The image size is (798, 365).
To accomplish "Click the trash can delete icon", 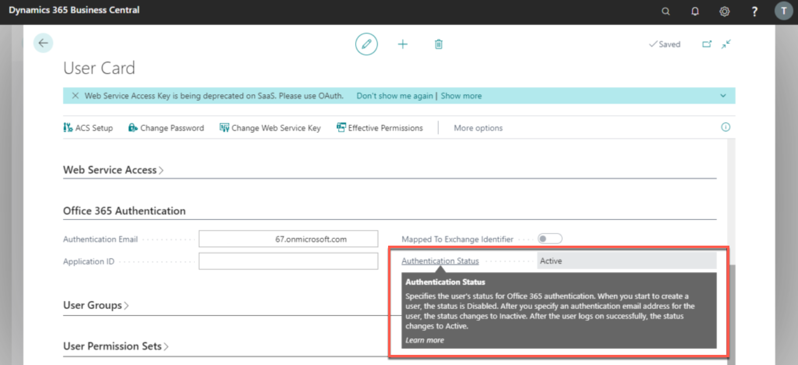I will click(x=438, y=44).
